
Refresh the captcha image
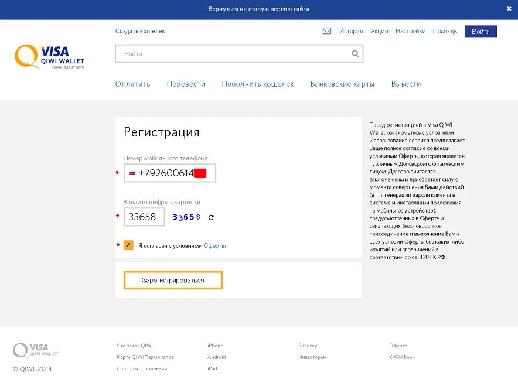[x=211, y=217]
